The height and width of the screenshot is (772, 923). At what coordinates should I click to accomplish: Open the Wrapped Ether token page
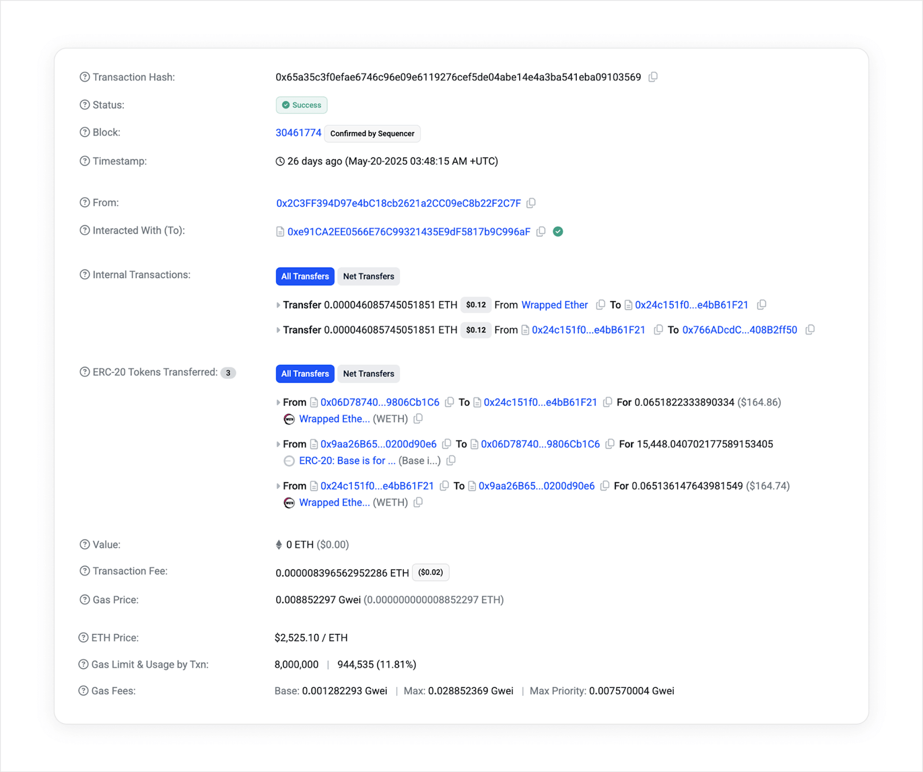coord(554,305)
